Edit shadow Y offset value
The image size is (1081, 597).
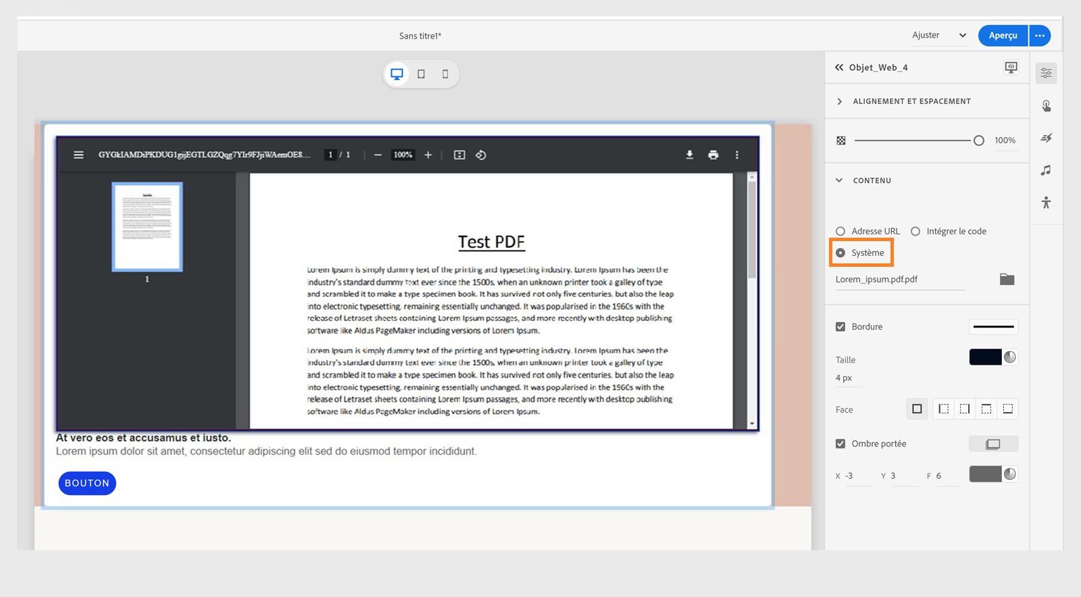pos(903,476)
